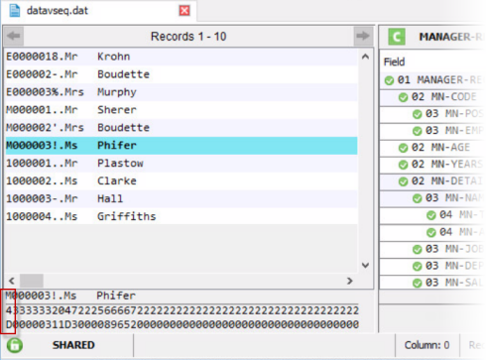Viewport: 486px width, 360px height.
Task: Select the 03 MN-EMP field
Action: (433, 131)
